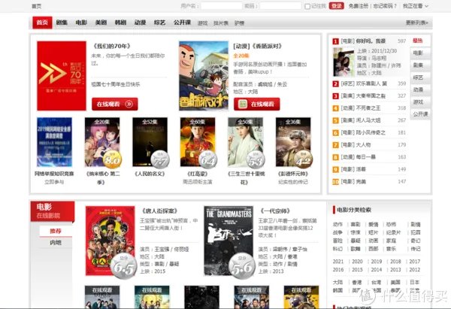Viewport: 451px width, 309px height.
Task: Open rank 6 [电影] 陆小凤传奇 entry
Action: coord(363,132)
